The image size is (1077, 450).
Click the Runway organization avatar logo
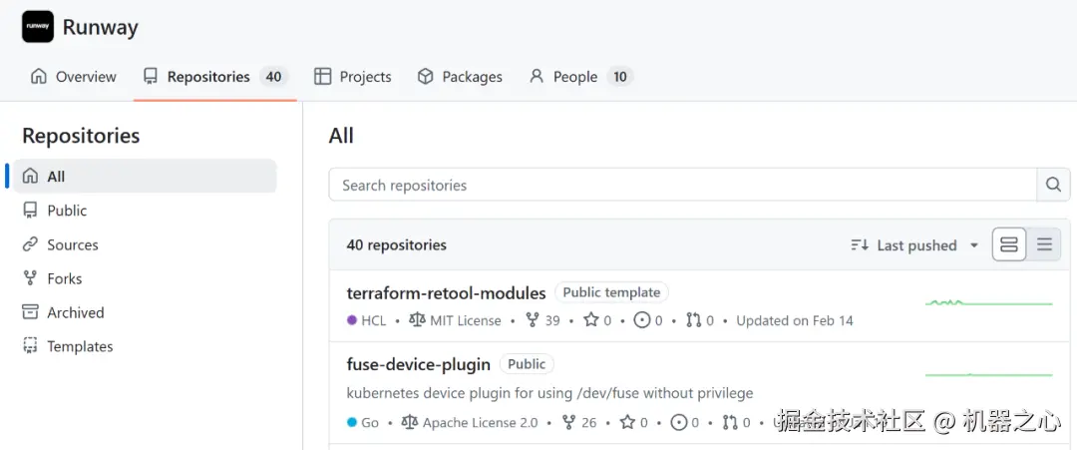point(38,27)
